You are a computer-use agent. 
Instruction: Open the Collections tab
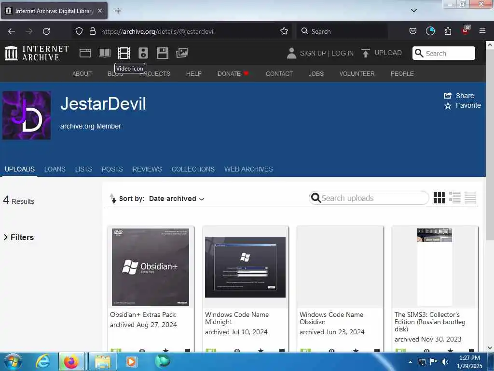coord(193,169)
